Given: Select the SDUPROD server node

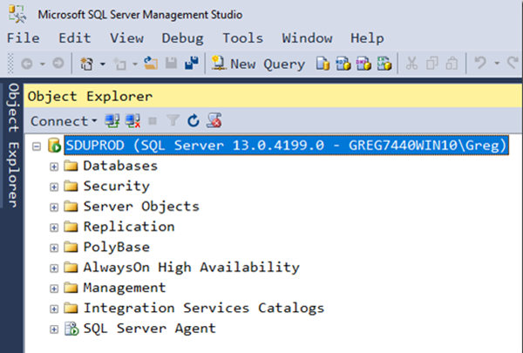Looking at the screenshot, I should click(287, 146).
